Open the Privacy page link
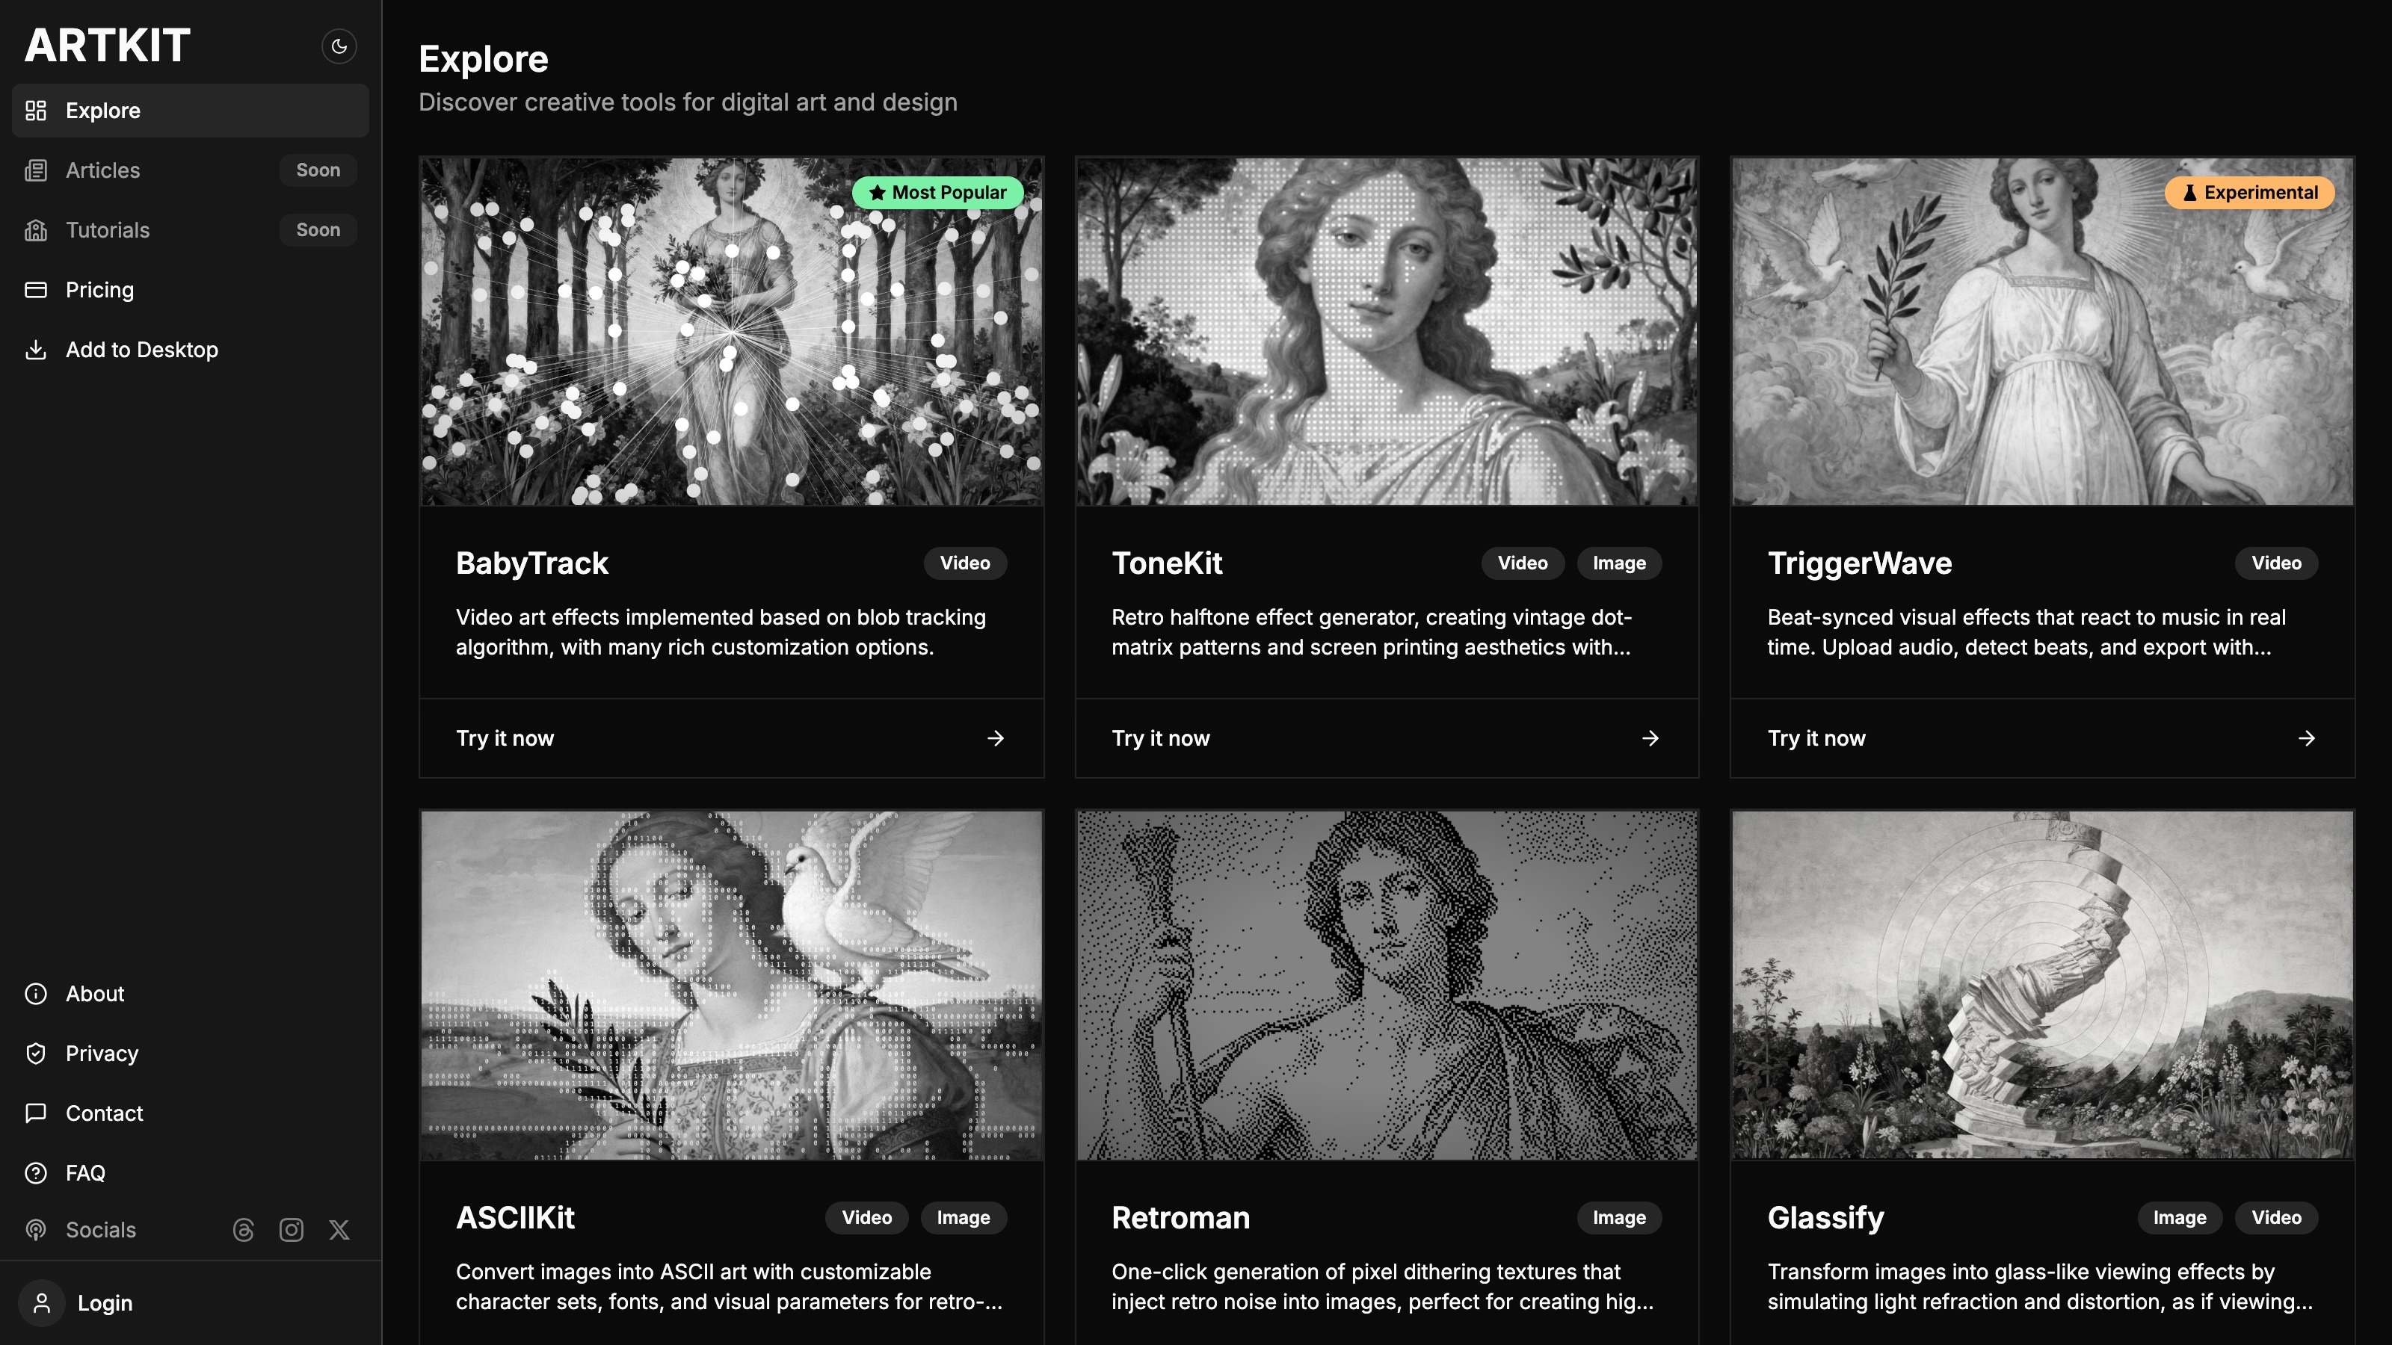 [x=191, y=1054]
